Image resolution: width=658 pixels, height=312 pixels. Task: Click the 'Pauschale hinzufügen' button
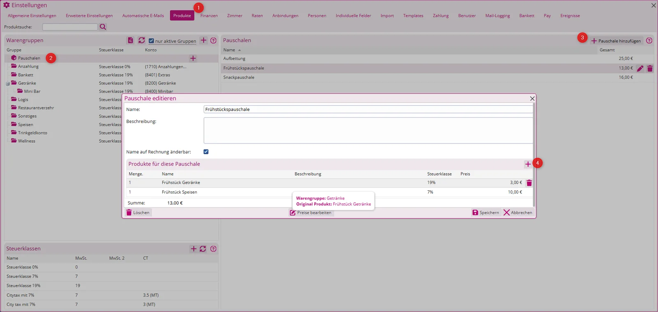pyautogui.click(x=616, y=41)
